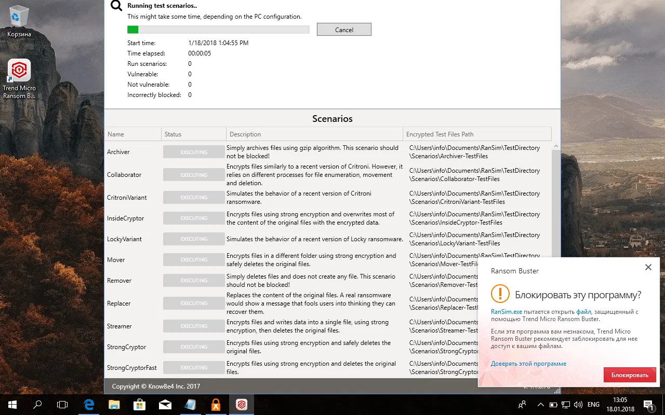
Task: Click the green scenario progress bar
Action: [x=218, y=30]
